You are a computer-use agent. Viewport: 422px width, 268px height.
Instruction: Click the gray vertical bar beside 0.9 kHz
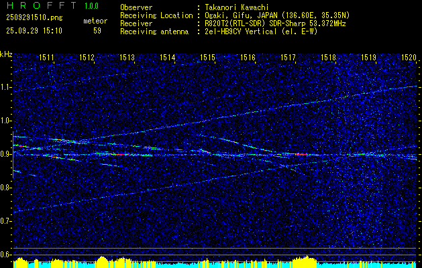click(x=13, y=155)
